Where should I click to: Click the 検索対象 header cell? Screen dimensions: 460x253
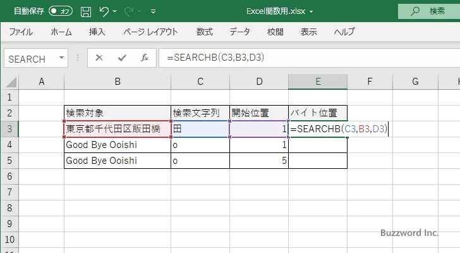118,113
